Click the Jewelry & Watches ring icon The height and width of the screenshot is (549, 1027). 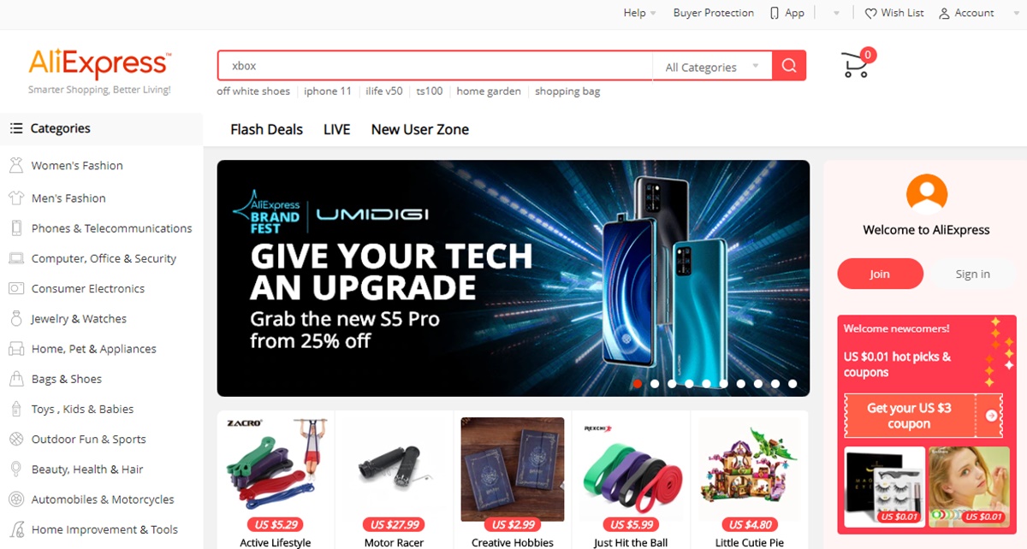tap(15, 318)
